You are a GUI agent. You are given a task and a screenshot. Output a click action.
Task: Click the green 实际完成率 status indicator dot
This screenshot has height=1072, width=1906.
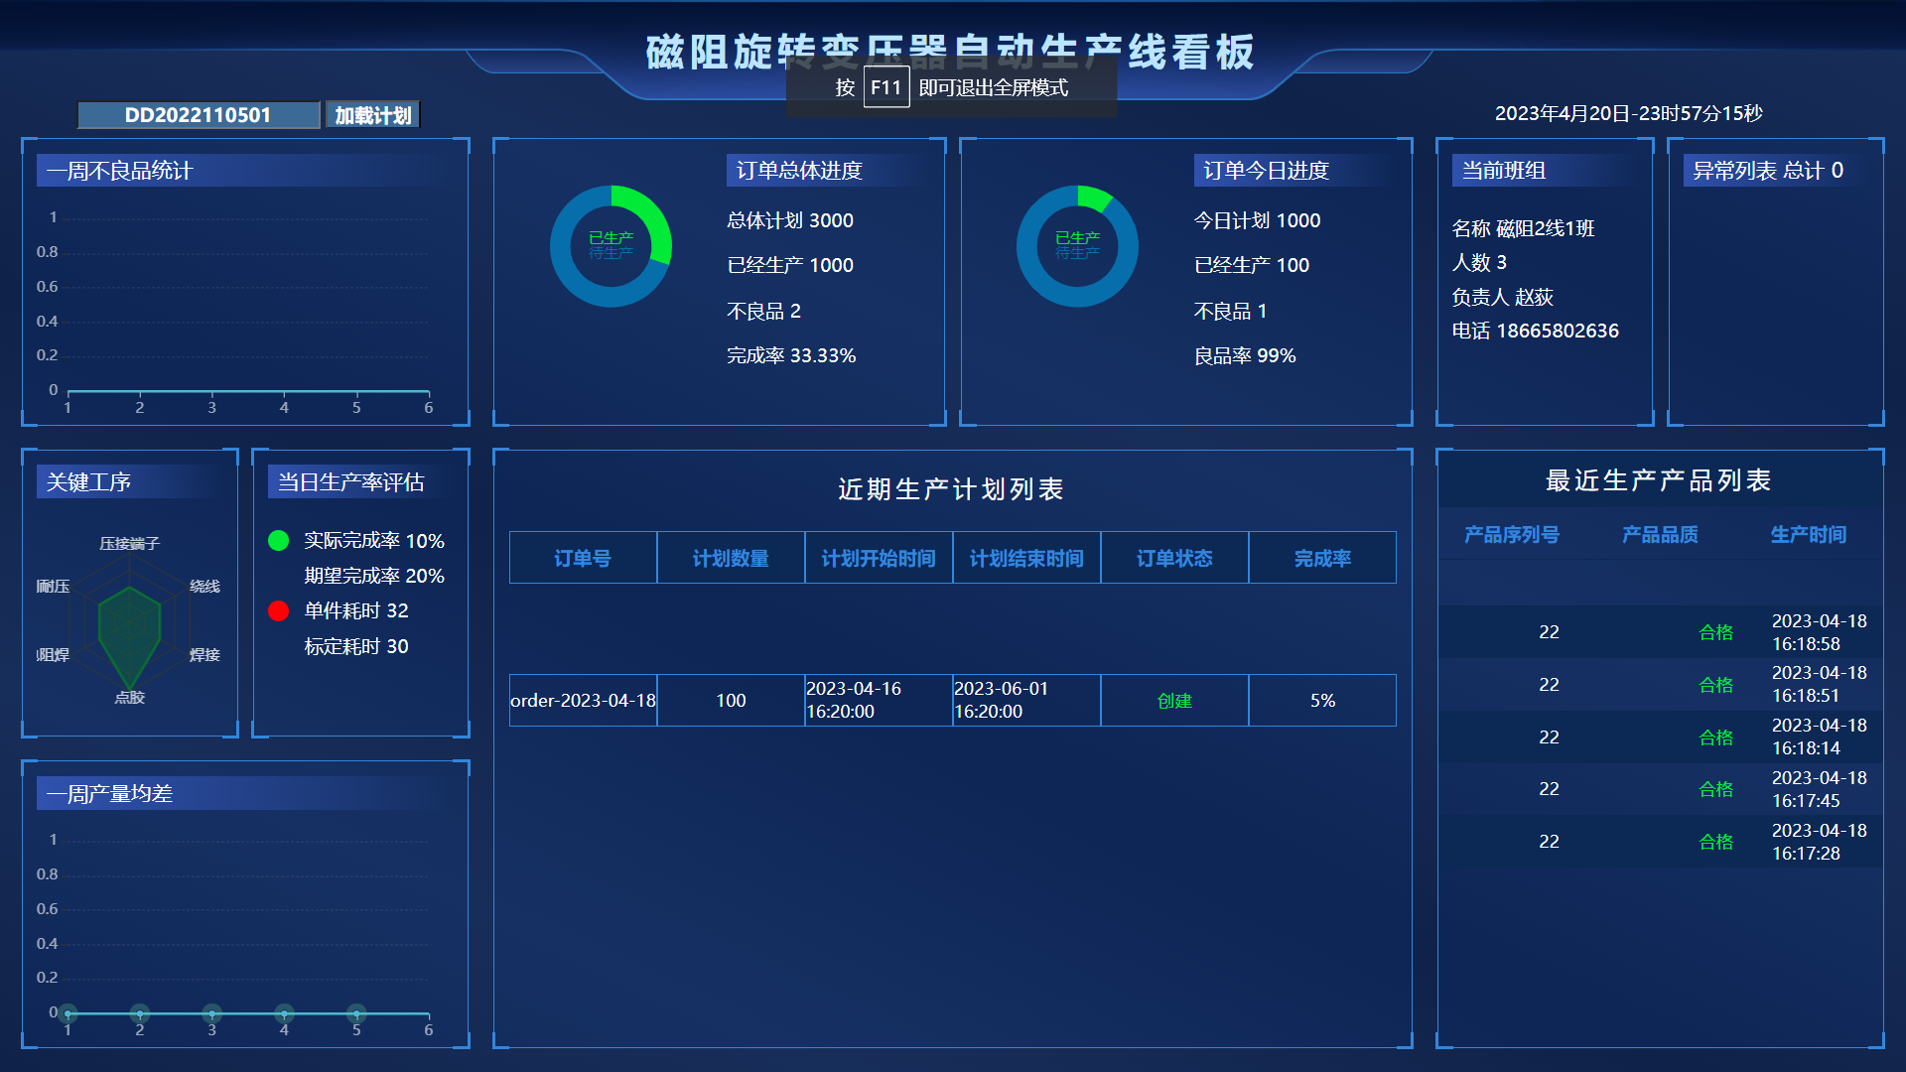point(279,540)
